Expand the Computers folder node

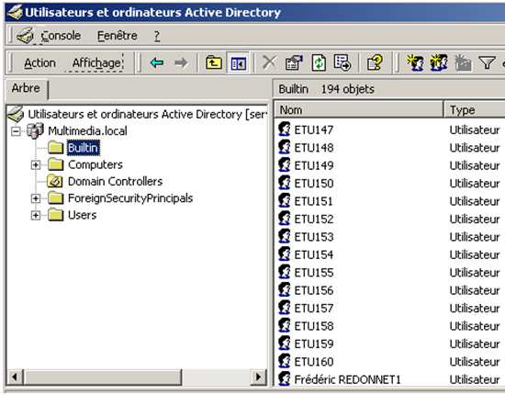(x=36, y=165)
